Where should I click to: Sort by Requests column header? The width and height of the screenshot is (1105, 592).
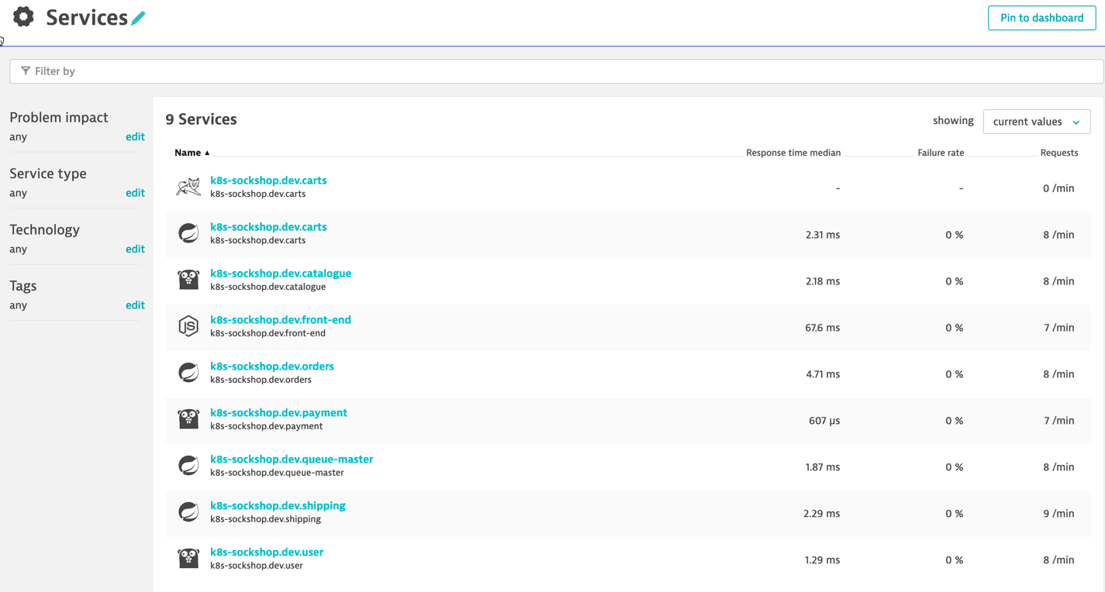click(x=1059, y=153)
